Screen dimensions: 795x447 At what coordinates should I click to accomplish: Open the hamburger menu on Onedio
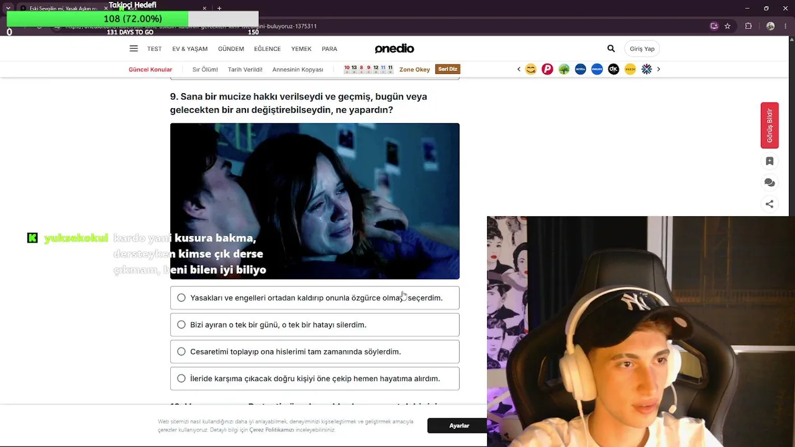click(134, 48)
